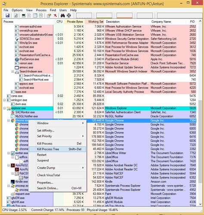Toggle the lower pane view icon
204x215 pixels.
tap(35, 15)
